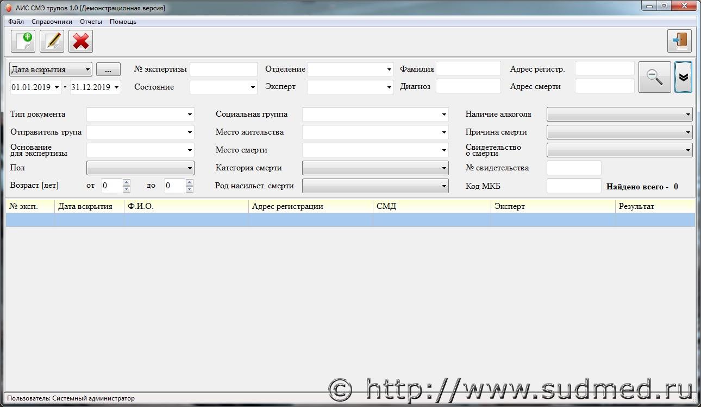701x407 pixels.
Task: Increase the age 'от' spinner value
Action: click(x=127, y=182)
